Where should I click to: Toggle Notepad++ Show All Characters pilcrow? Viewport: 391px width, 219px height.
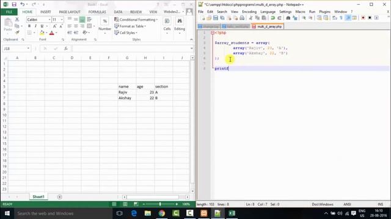click(342, 18)
